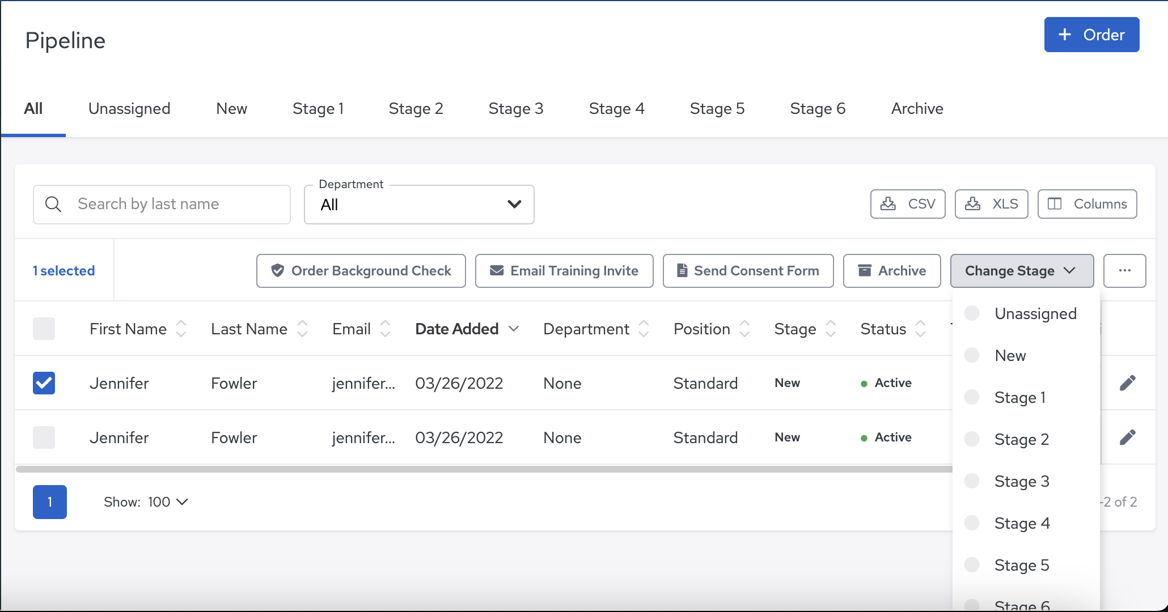This screenshot has height=612, width=1168.
Task: Switch to the All tab
Action: point(33,108)
